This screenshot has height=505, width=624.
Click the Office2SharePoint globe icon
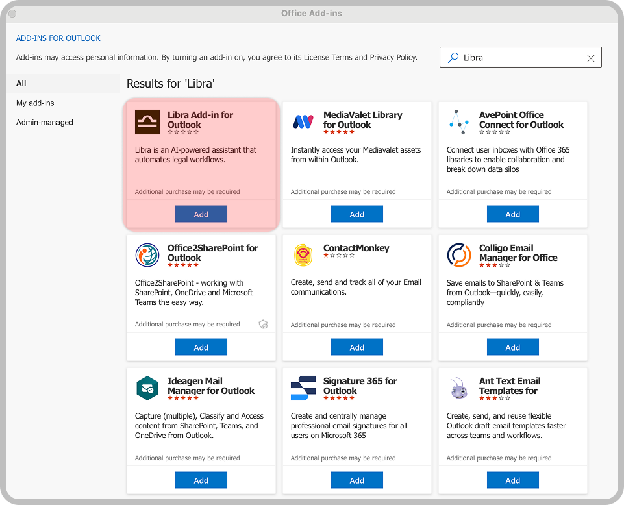point(147,254)
